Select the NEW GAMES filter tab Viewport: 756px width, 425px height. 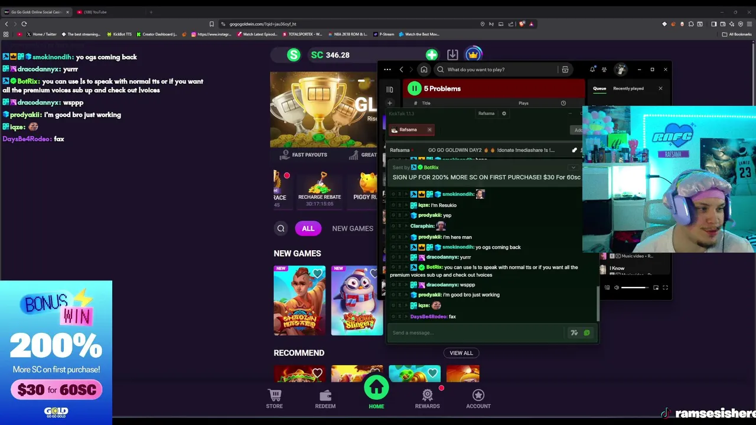click(x=353, y=228)
